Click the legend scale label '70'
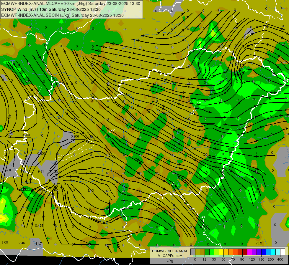Viewport: 289px width, 265px height. 233,259
